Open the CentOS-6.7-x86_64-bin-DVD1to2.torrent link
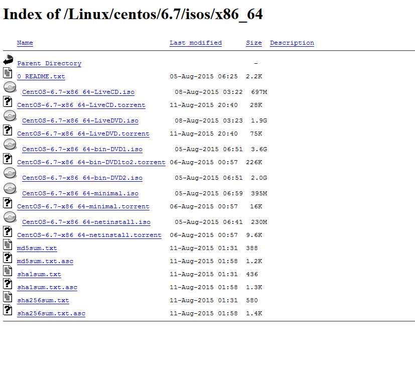The image size is (415, 368). pos(91,162)
